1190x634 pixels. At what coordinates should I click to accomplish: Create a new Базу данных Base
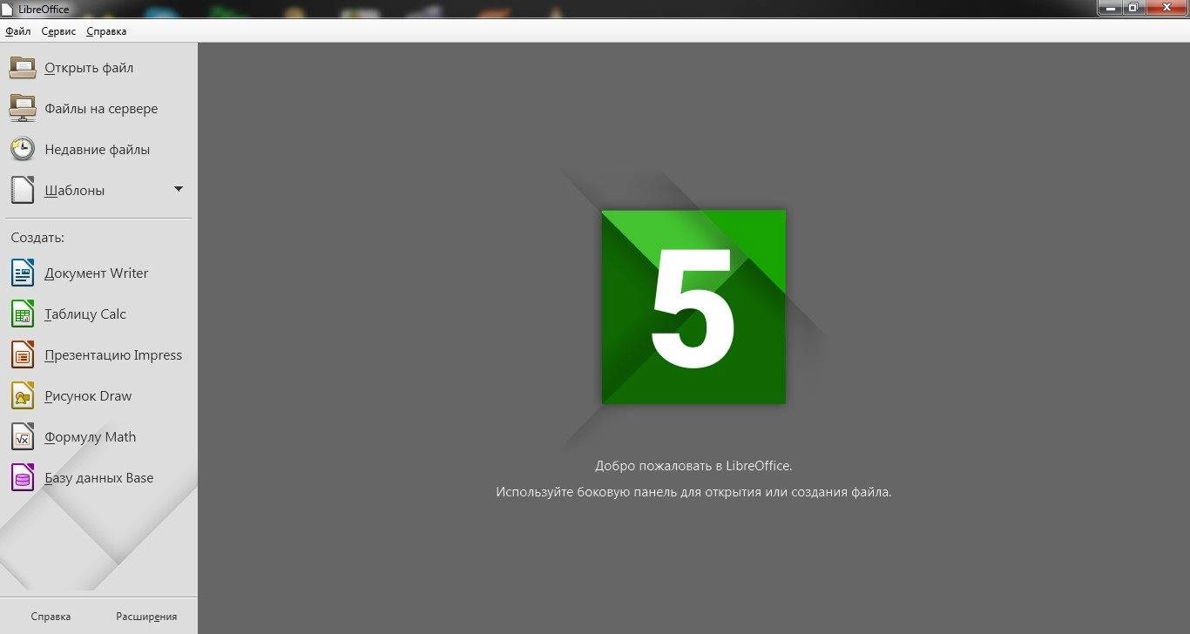[99, 478]
